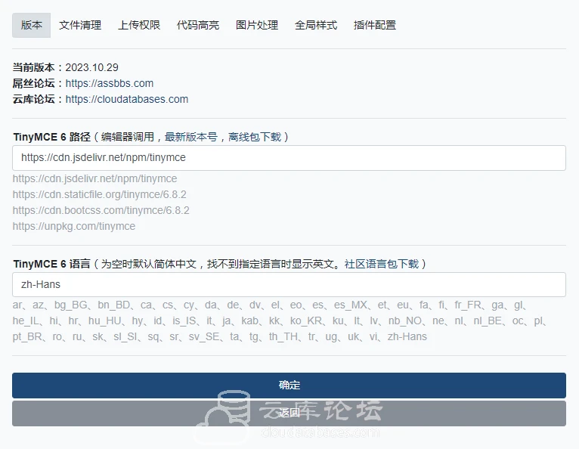Click the sv_SE language code
The height and width of the screenshot is (449, 579).
(x=204, y=337)
